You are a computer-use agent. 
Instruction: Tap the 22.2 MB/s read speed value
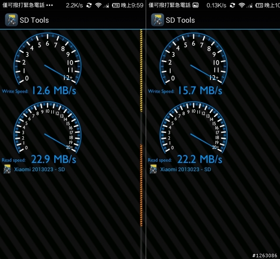coord(199,159)
